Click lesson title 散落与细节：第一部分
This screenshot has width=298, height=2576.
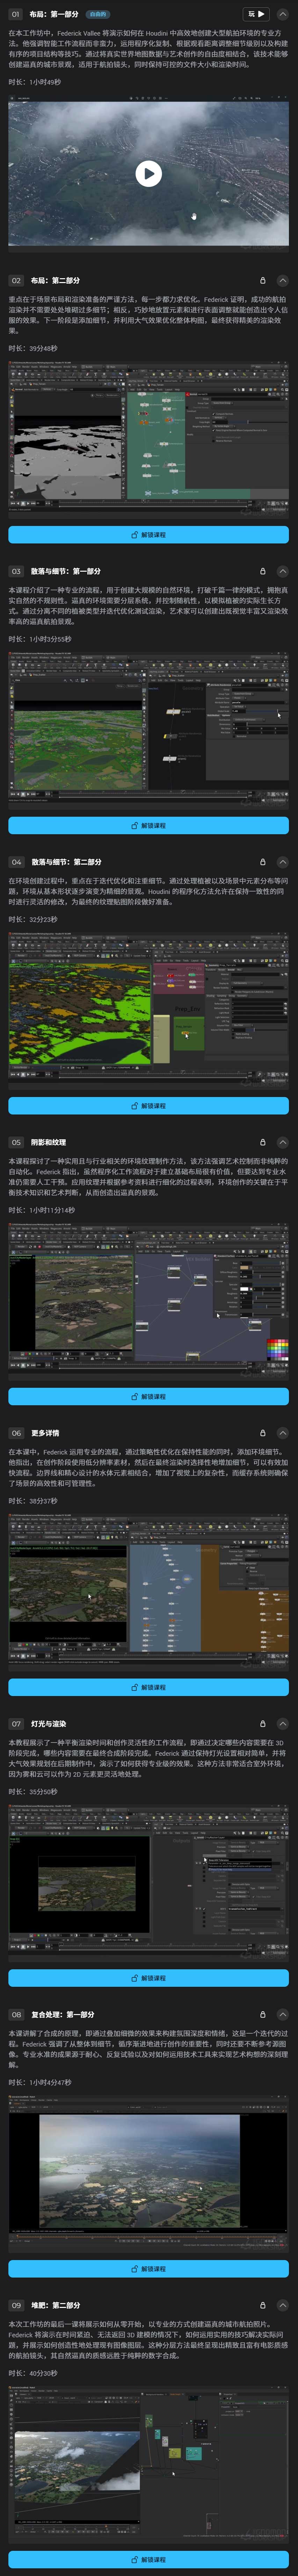coord(66,571)
